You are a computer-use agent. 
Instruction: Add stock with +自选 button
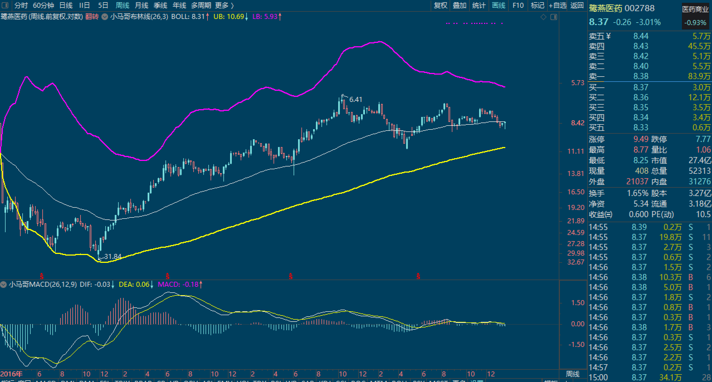pyautogui.click(x=558, y=5)
